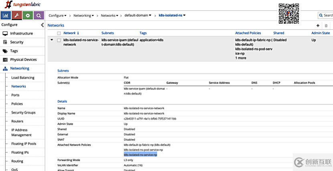Select Networking in the sidebar
Viewport: 333px width, 171px height.
coord(20,68)
